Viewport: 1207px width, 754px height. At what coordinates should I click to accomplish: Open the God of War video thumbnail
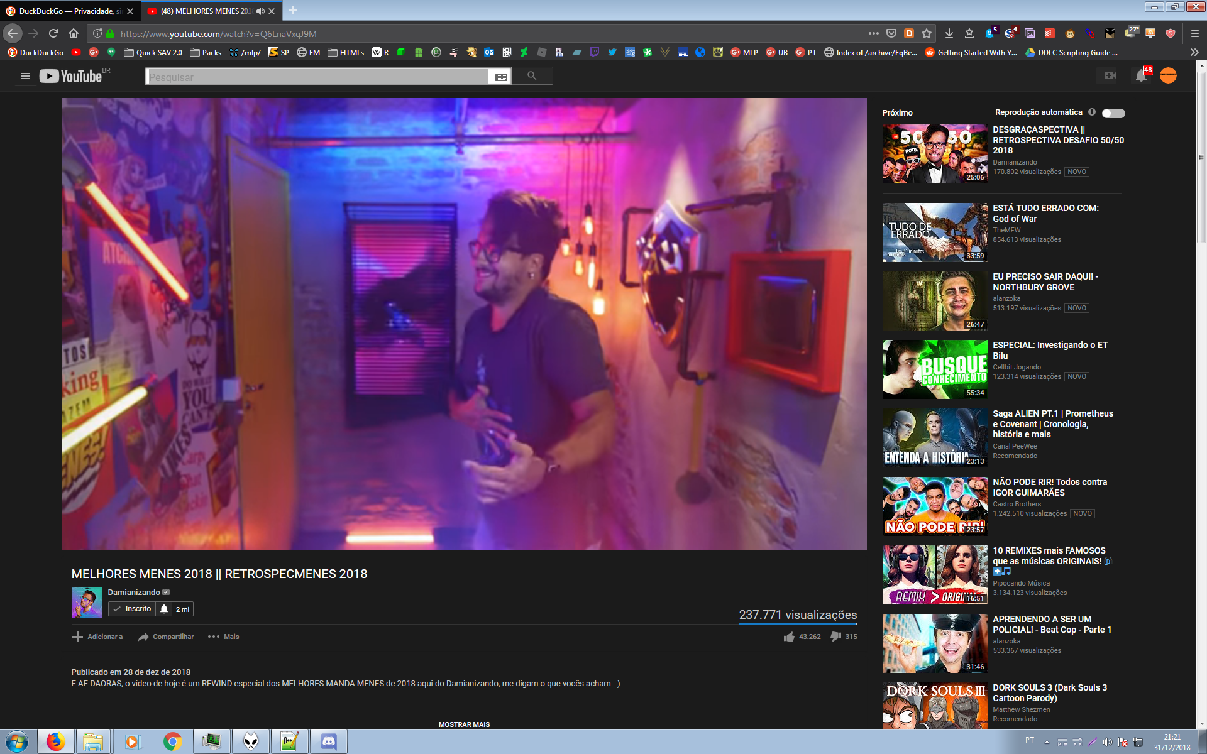tap(935, 232)
